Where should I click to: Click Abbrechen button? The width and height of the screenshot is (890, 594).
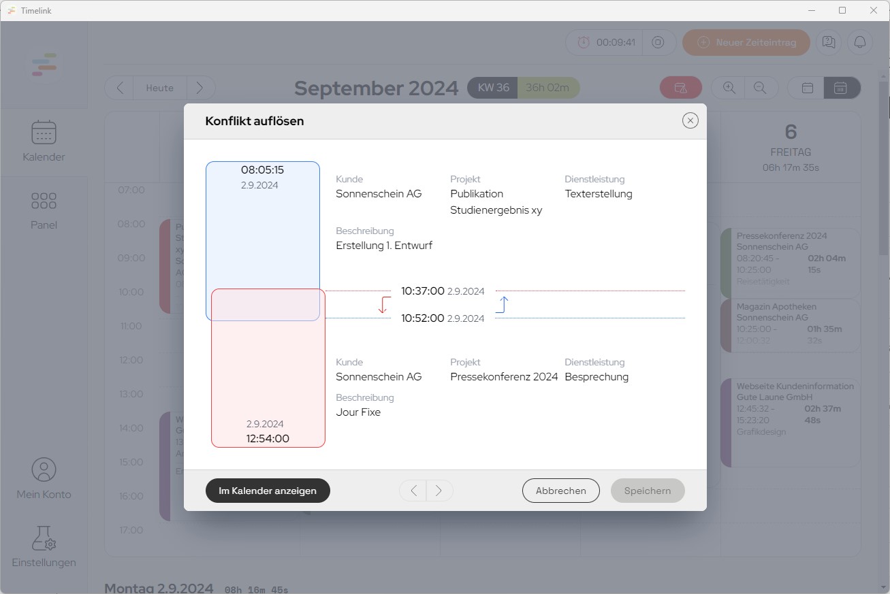[561, 491]
